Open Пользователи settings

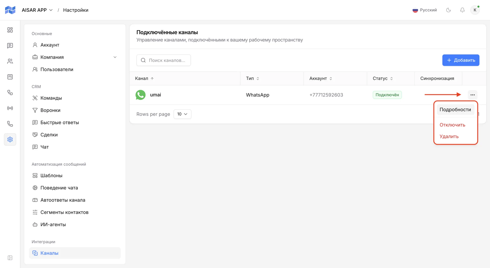pos(75,69)
